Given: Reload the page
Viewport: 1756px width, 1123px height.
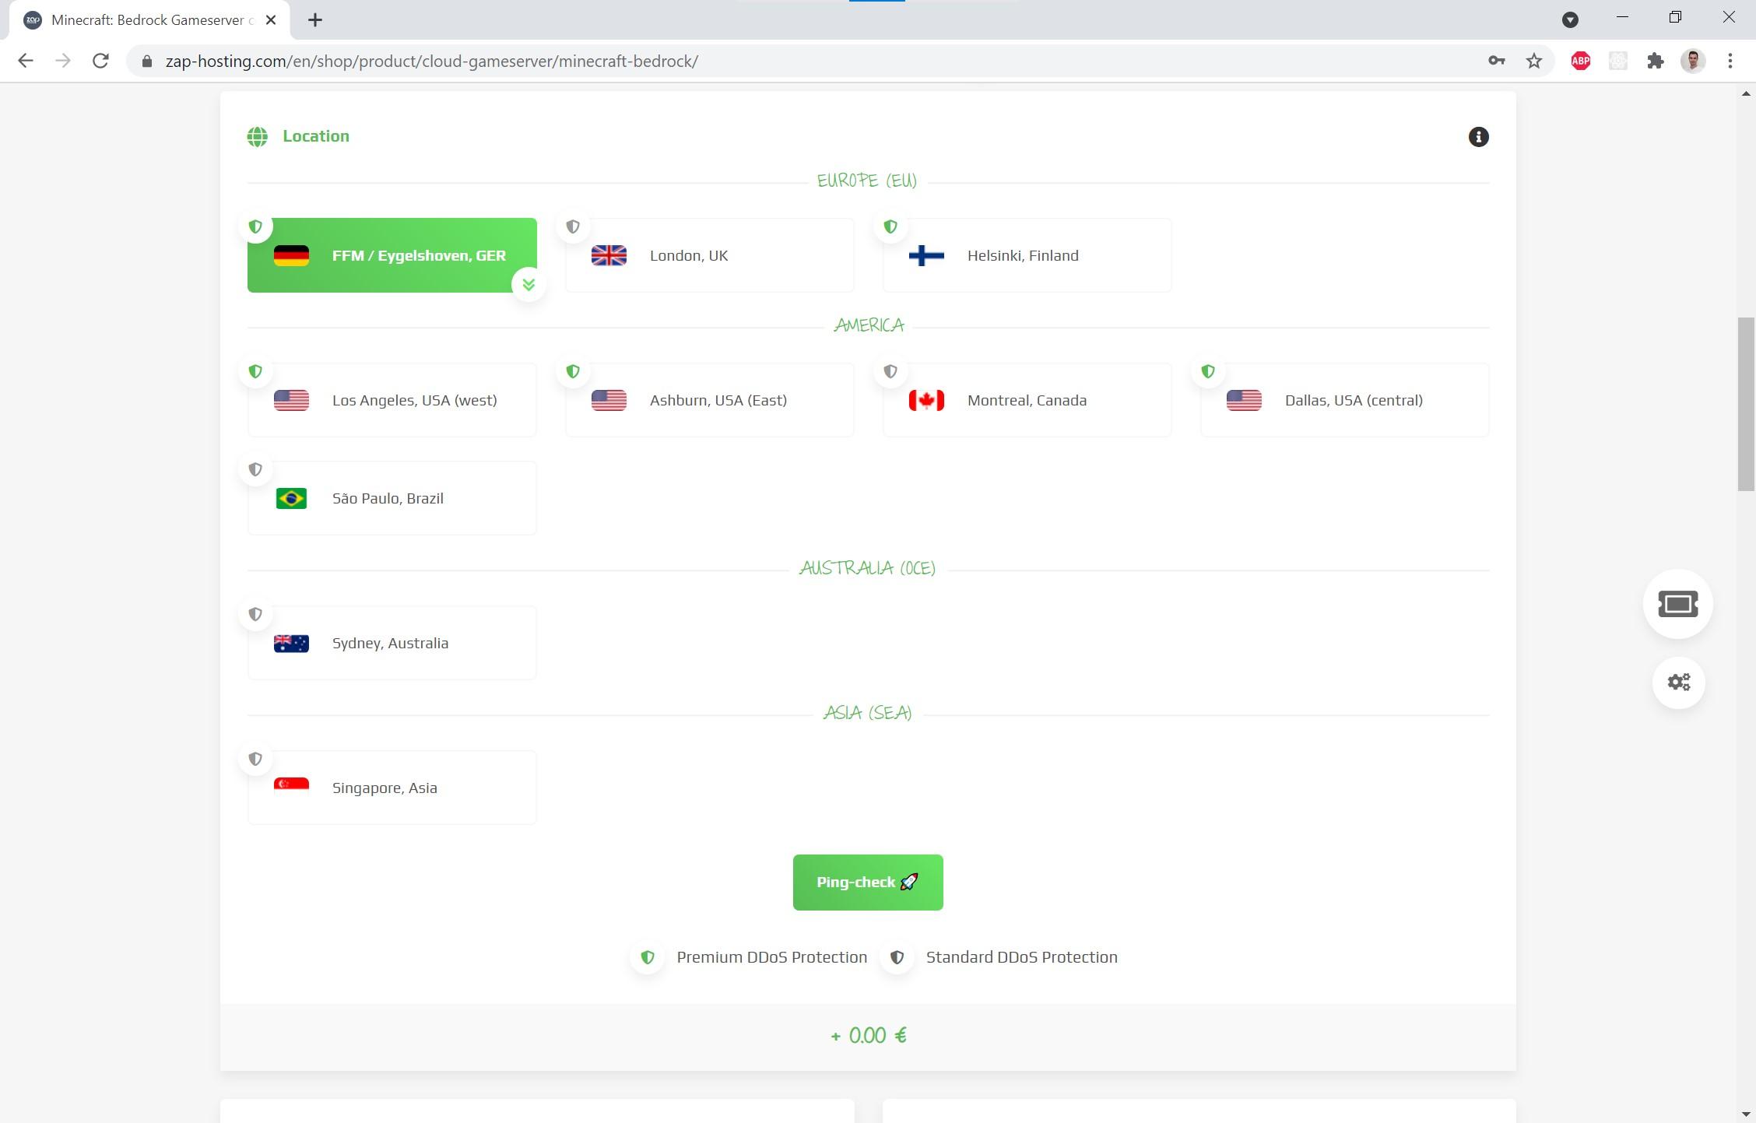Looking at the screenshot, I should [100, 61].
